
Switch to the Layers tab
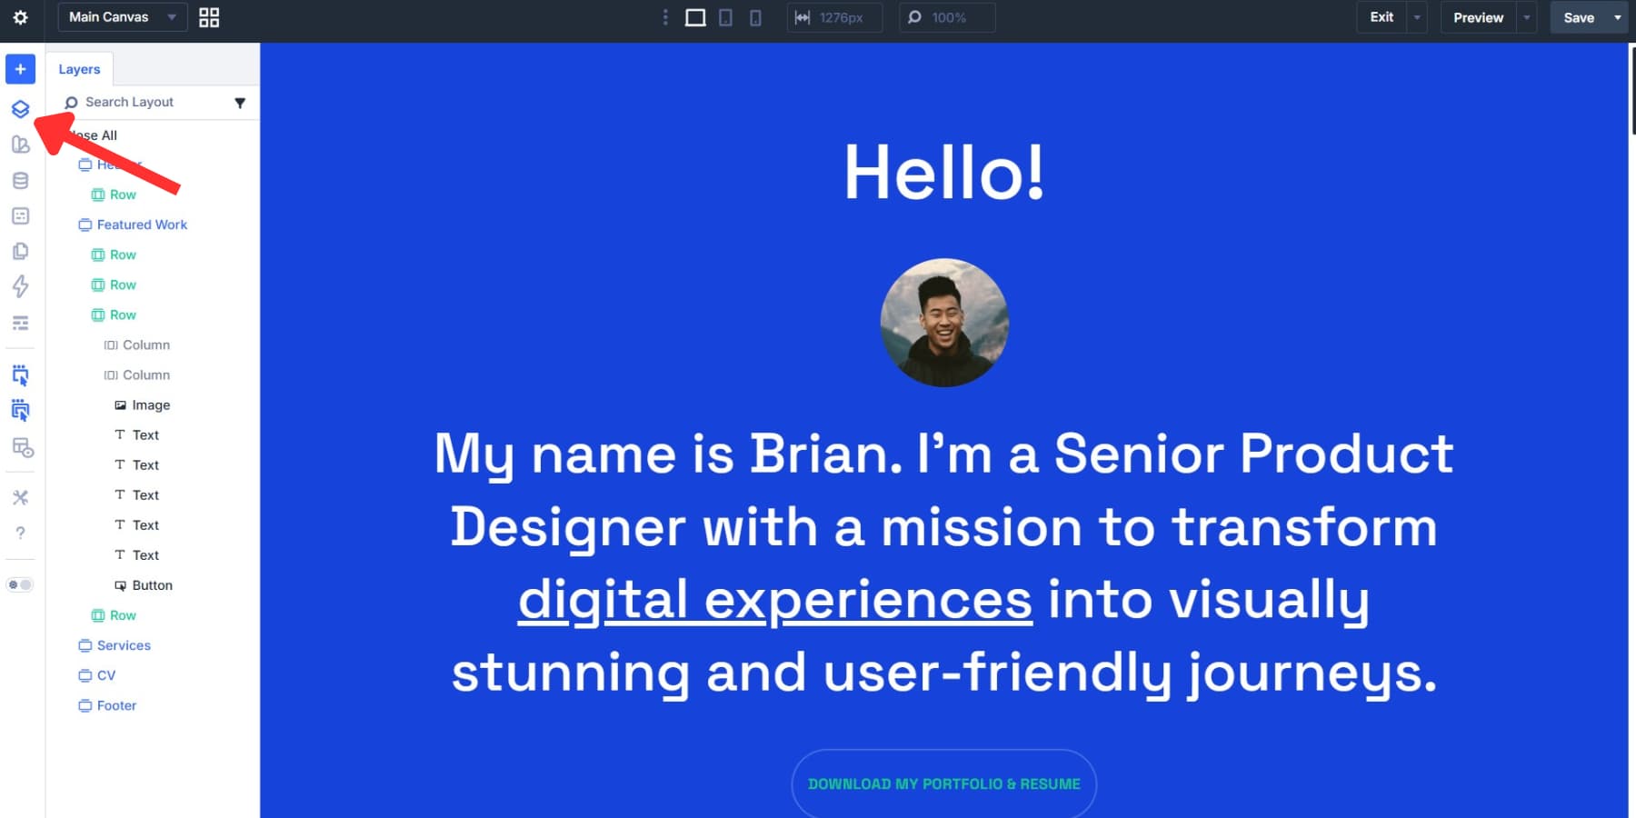(79, 69)
